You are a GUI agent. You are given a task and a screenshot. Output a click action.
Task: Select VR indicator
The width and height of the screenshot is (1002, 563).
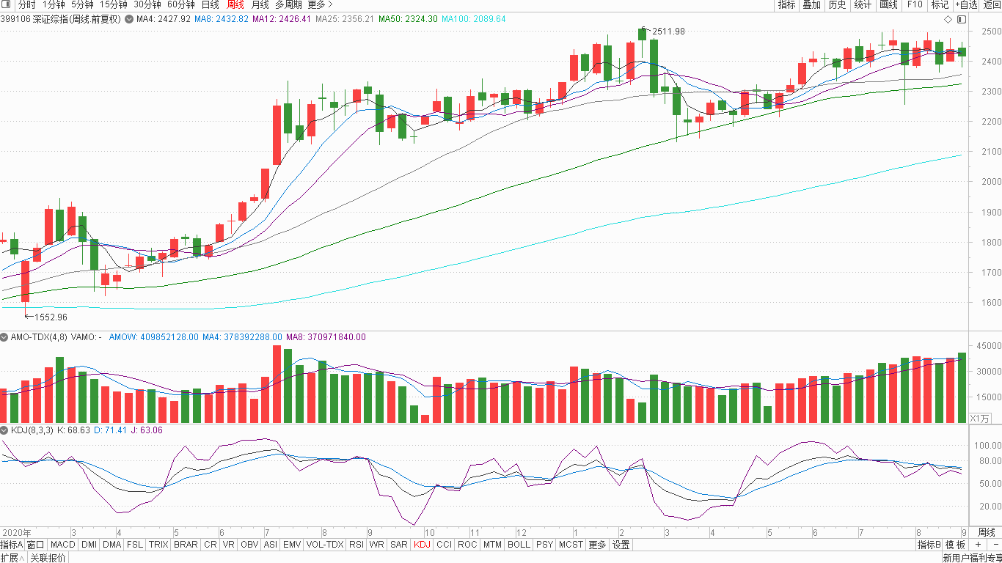(229, 545)
